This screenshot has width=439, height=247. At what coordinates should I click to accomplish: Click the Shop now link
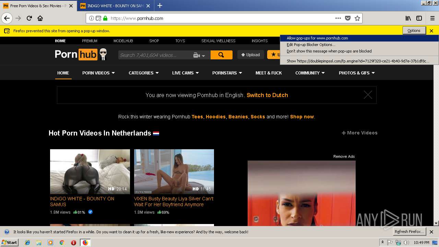(x=302, y=117)
